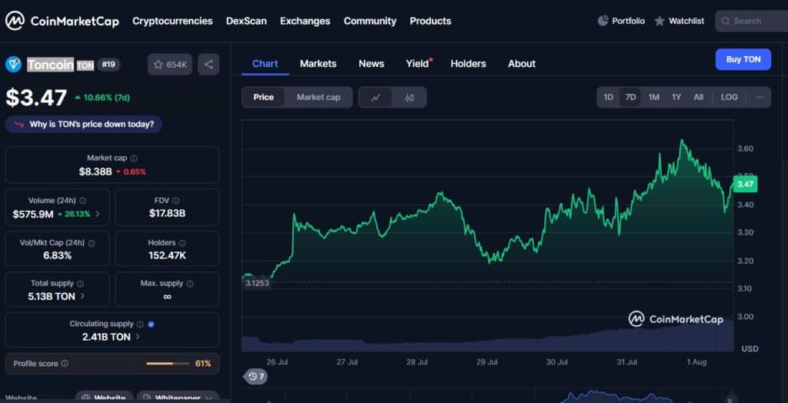The image size is (788, 403).
Task: Click the 3.1253 starting price label
Action: (x=257, y=283)
